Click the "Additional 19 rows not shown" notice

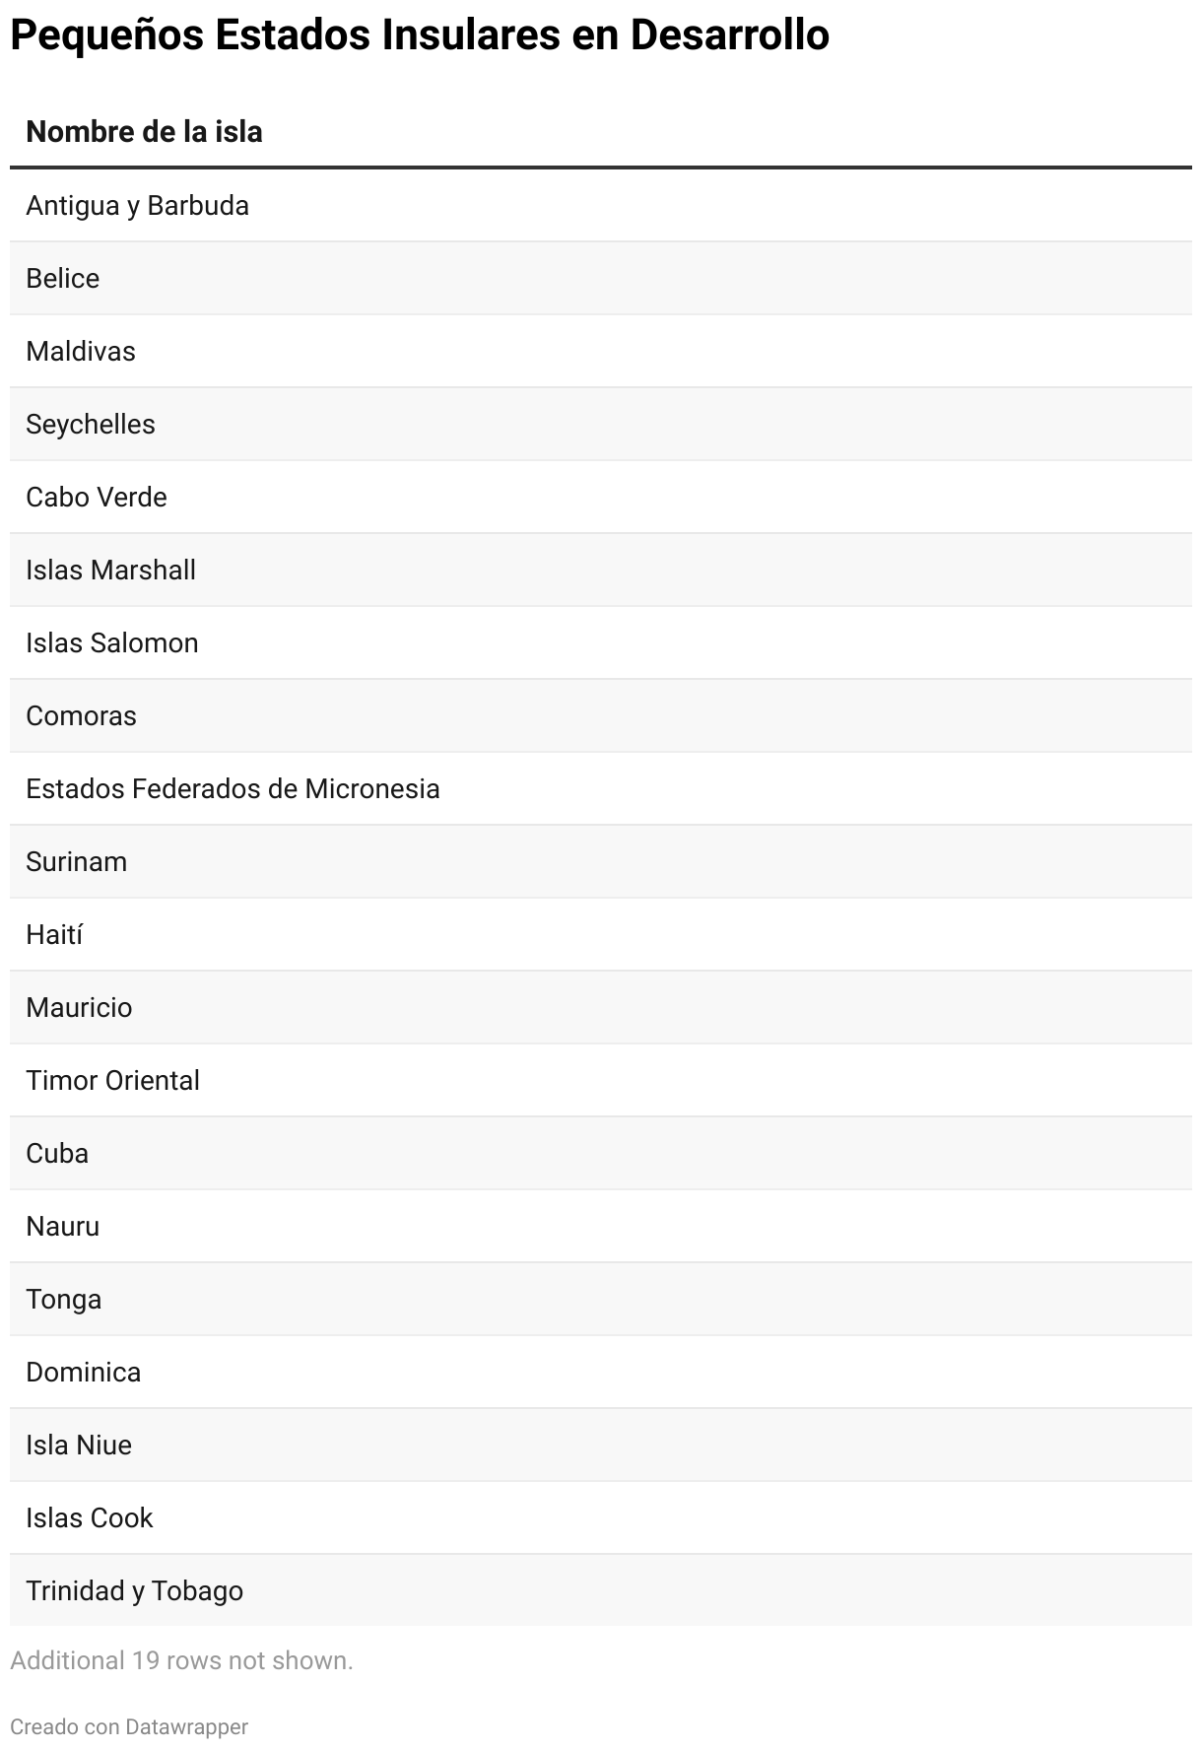pos(181,1660)
